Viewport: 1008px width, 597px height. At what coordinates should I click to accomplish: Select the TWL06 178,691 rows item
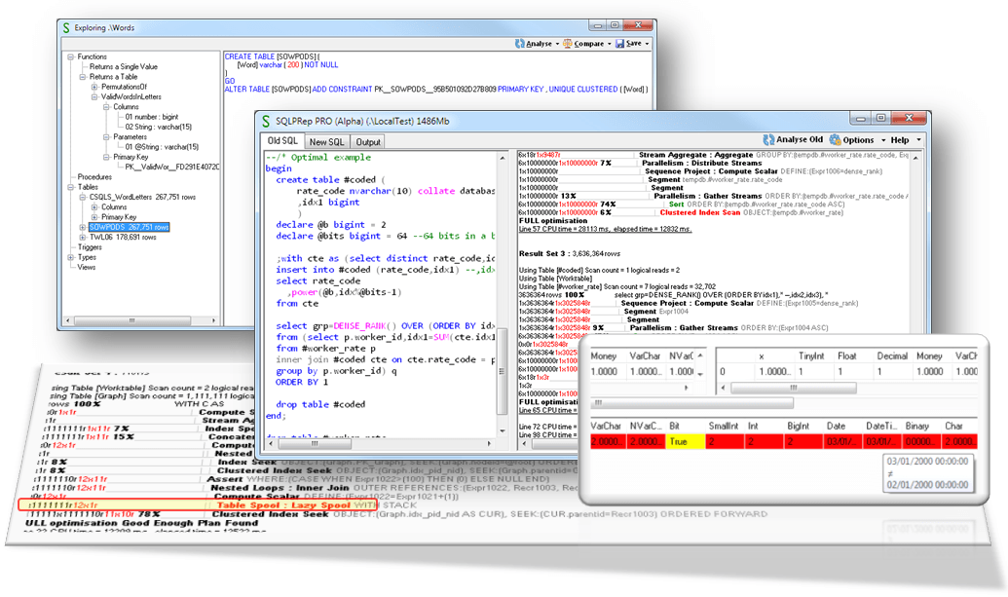pos(123,237)
